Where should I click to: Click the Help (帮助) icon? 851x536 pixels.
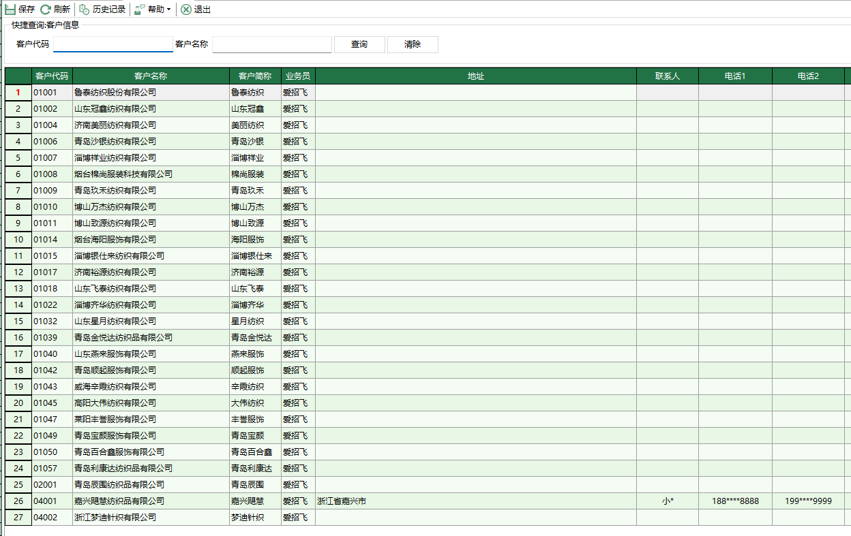pos(139,10)
